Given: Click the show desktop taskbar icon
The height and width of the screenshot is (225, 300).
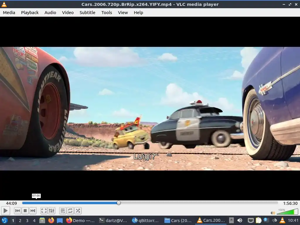Looking at the screenshot, I should [60, 220].
